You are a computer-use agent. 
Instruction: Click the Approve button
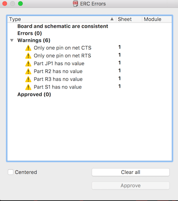click(131, 186)
